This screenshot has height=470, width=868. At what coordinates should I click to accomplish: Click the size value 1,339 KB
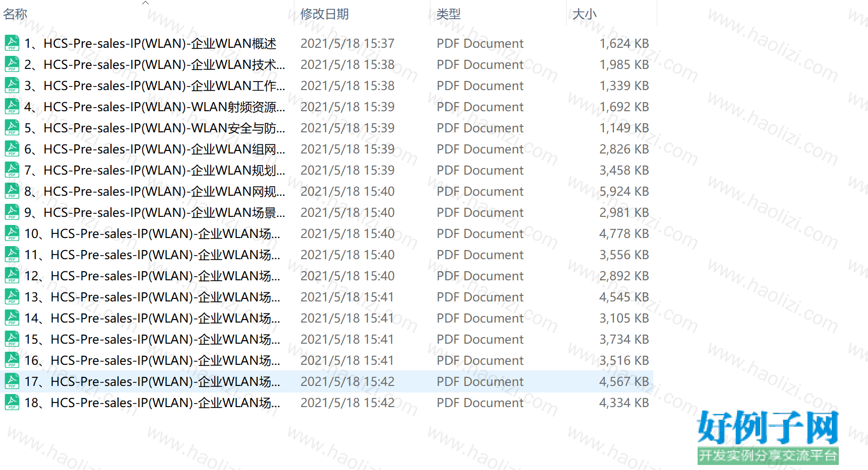coord(624,86)
